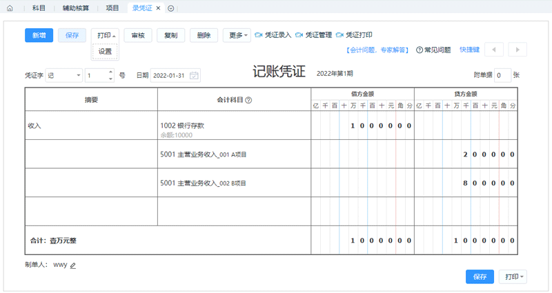Switch to the 项目 tab

pos(112,8)
